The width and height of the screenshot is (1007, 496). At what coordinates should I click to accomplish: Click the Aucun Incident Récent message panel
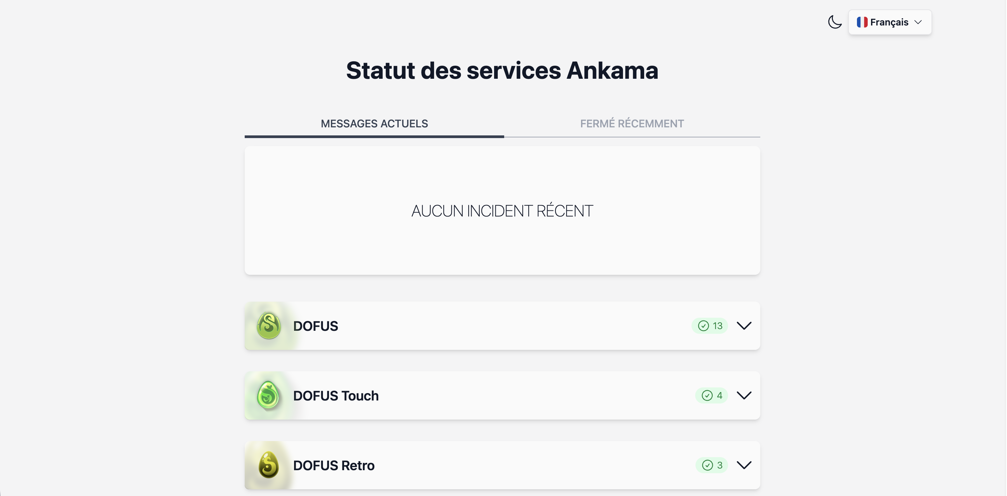[x=502, y=210]
